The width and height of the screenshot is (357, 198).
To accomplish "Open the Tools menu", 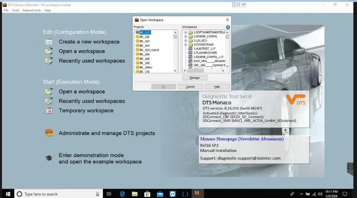I will coord(16,10).
